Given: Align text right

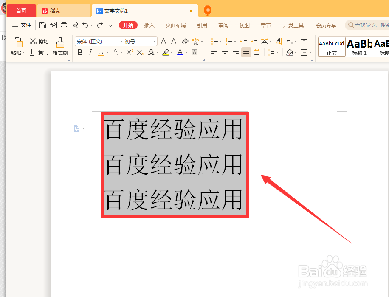Looking at the screenshot, I should [236, 52].
